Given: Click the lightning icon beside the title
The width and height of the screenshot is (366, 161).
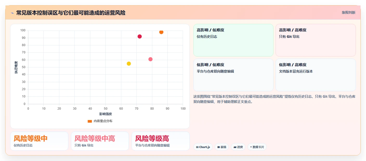Looking at the screenshot, I should (12, 13).
